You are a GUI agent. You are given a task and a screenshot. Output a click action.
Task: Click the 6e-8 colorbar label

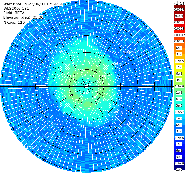click(x=179, y=125)
